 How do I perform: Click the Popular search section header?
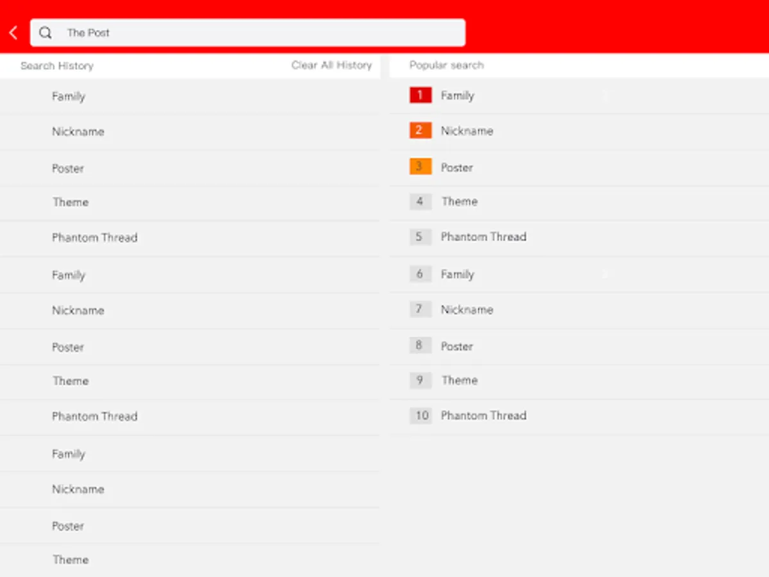click(x=446, y=65)
